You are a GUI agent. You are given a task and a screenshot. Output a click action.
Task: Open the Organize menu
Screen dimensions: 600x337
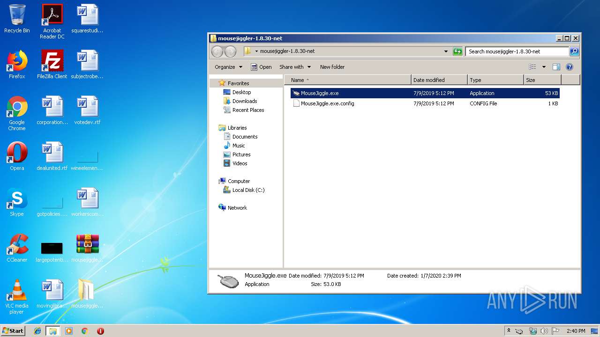coord(228,67)
